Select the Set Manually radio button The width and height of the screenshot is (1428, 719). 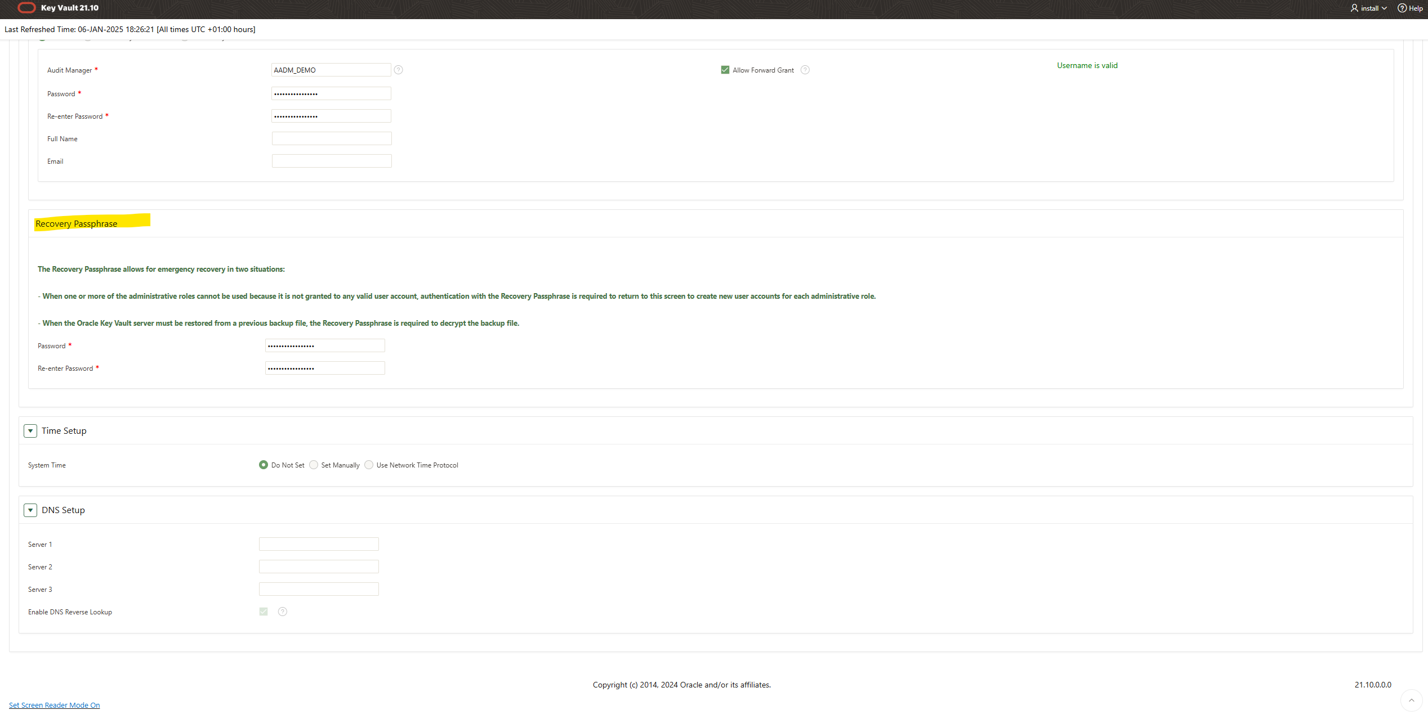point(314,465)
